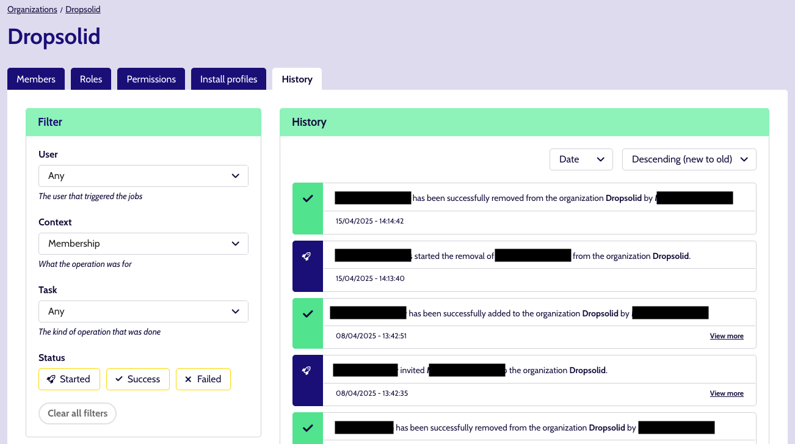This screenshot has height=444, width=795.
Task: Click the timestamp 08/04/2025 - 13:42:51
Action: [371, 336]
